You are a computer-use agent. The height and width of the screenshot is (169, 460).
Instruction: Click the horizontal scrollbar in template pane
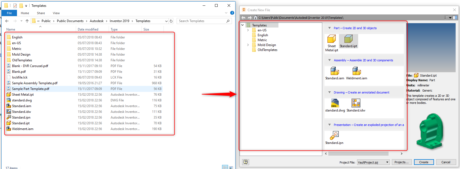(358, 154)
